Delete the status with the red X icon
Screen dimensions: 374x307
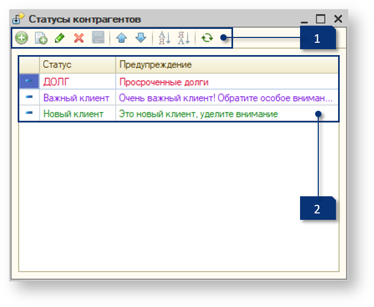(79, 38)
